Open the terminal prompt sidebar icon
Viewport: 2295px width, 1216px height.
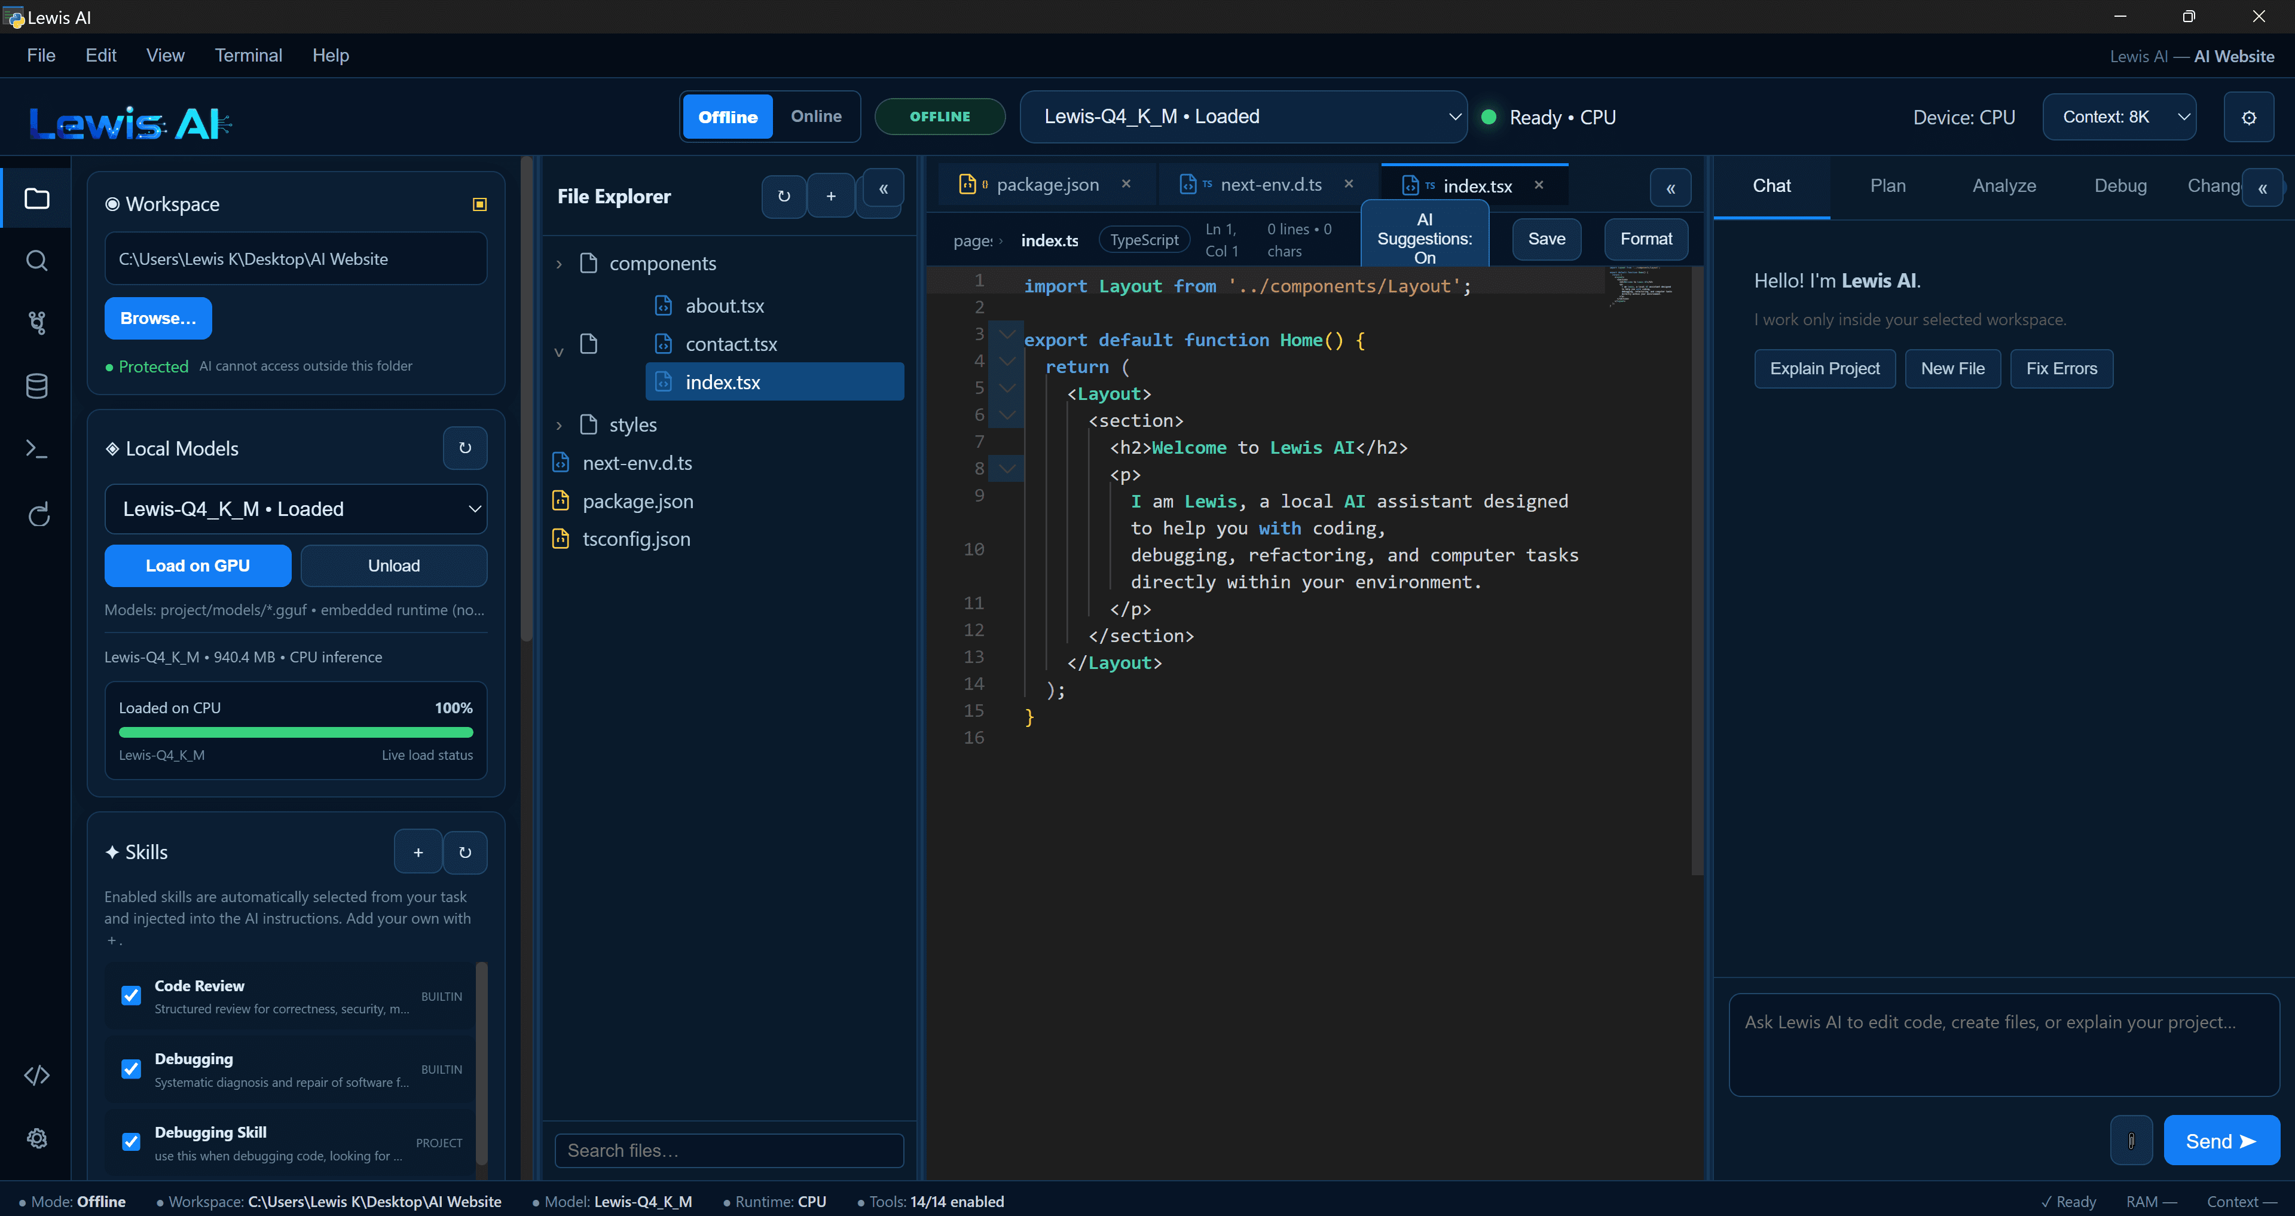(x=36, y=448)
